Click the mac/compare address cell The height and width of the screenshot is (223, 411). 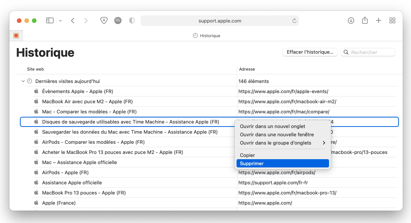(284, 112)
